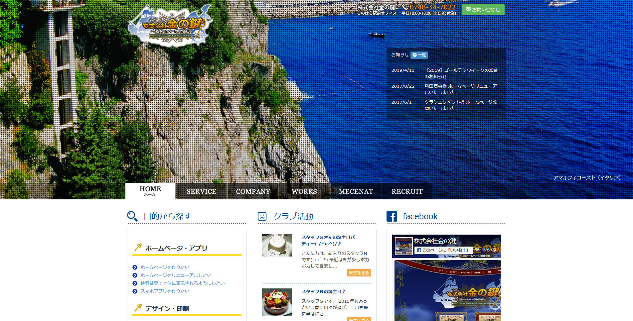Click the phone number 0748-34-7022

pyautogui.click(x=432, y=7)
